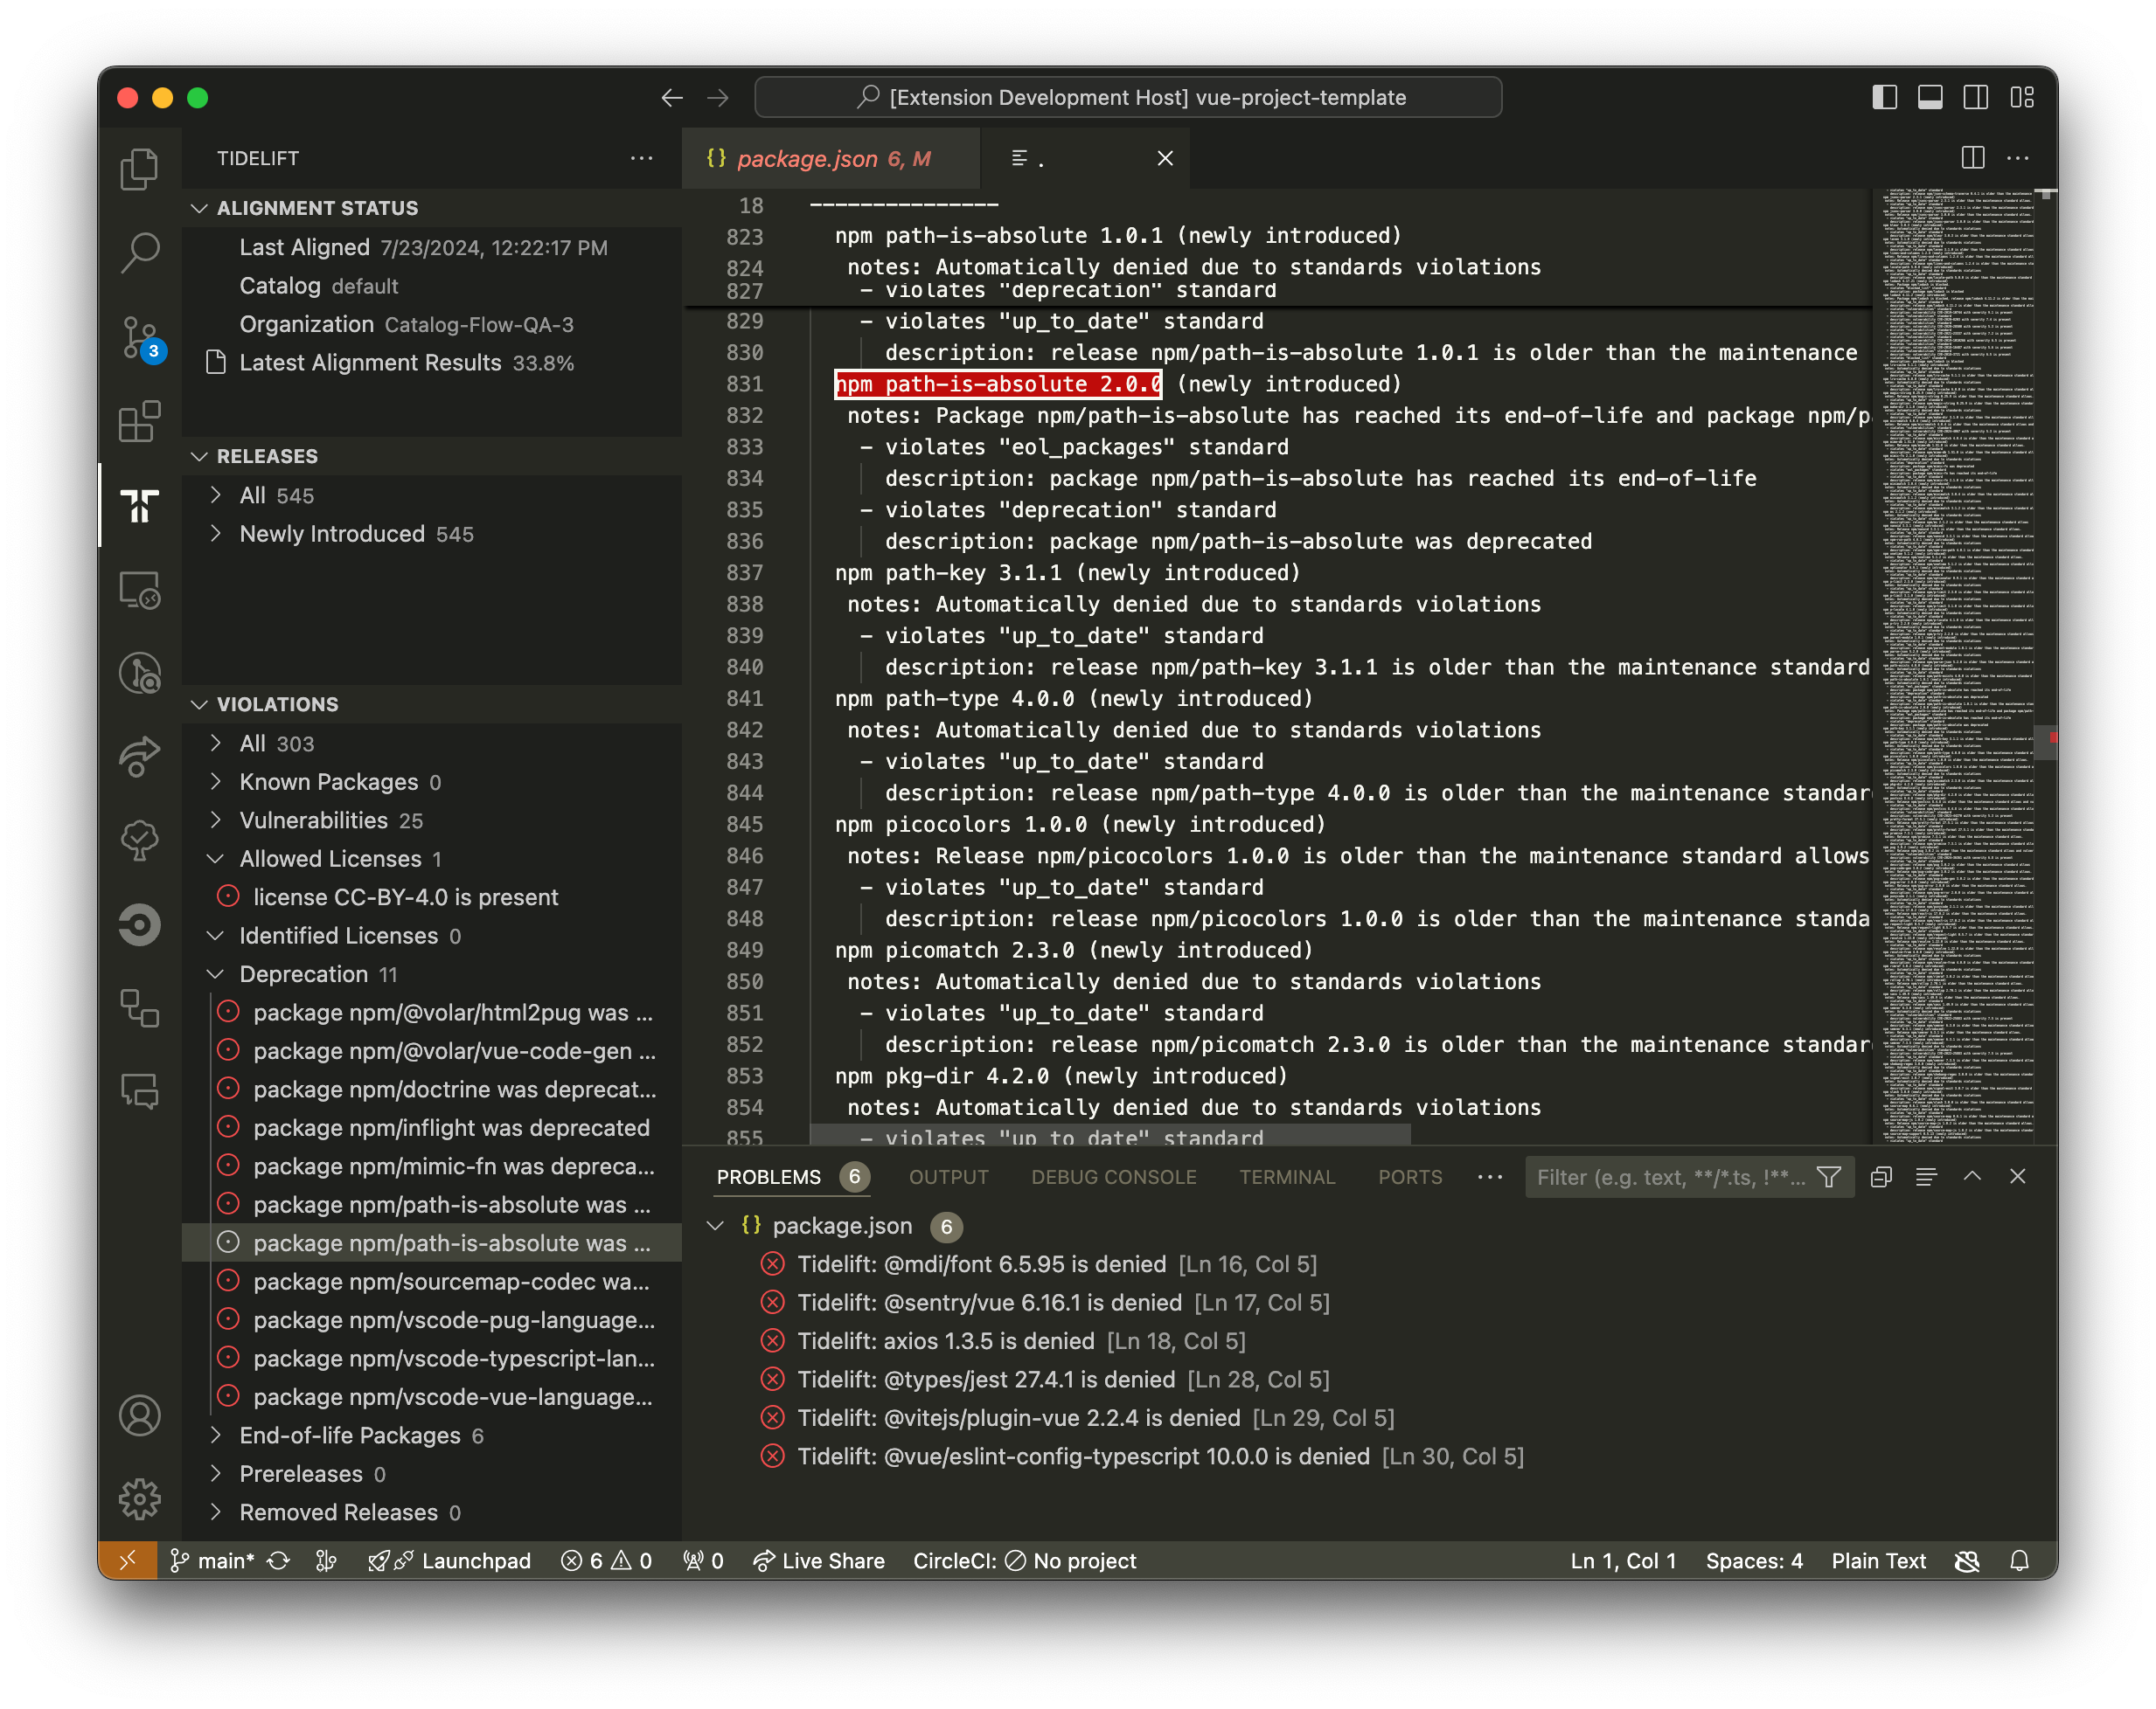Switch to the Ports tab
The width and height of the screenshot is (2156, 1709).
pyautogui.click(x=1410, y=1176)
